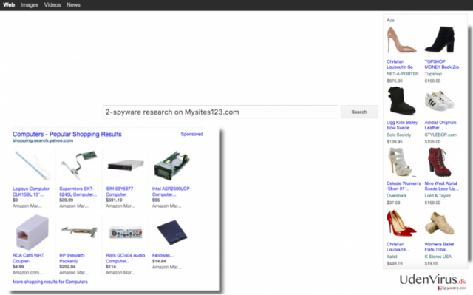Open Adidas Originals Leather sneaker link
The height and width of the screenshot is (295, 473).
click(x=440, y=125)
